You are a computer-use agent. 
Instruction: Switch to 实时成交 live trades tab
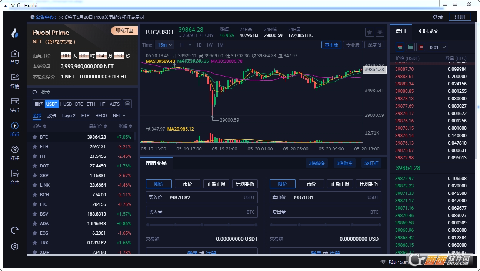pyautogui.click(x=428, y=31)
